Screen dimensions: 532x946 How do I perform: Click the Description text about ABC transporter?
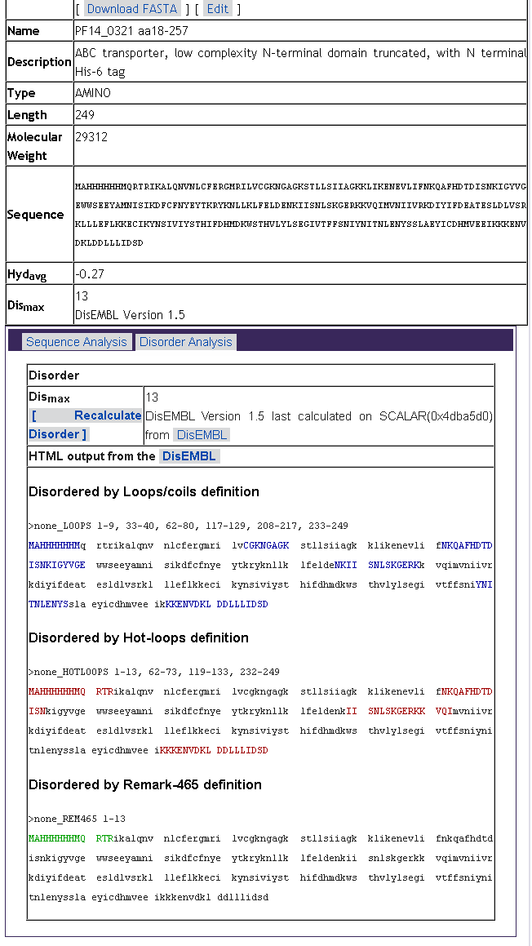[300, 62]
